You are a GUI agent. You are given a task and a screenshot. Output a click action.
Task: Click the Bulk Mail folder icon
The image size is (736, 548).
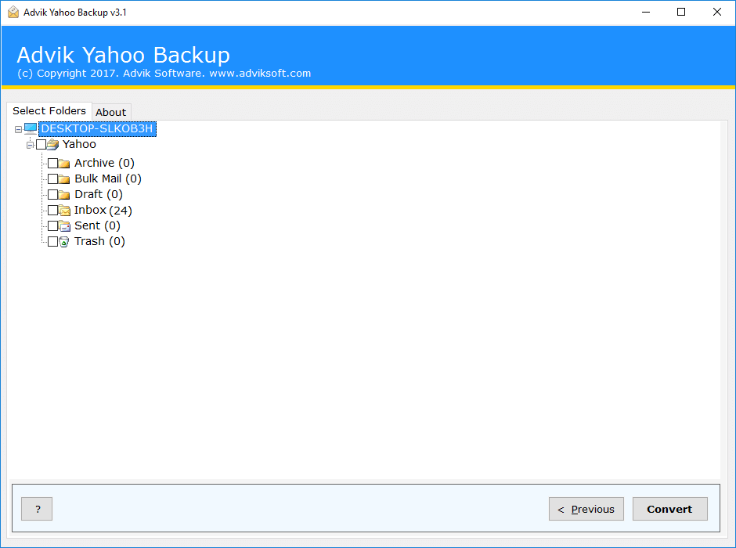point(64,178)
